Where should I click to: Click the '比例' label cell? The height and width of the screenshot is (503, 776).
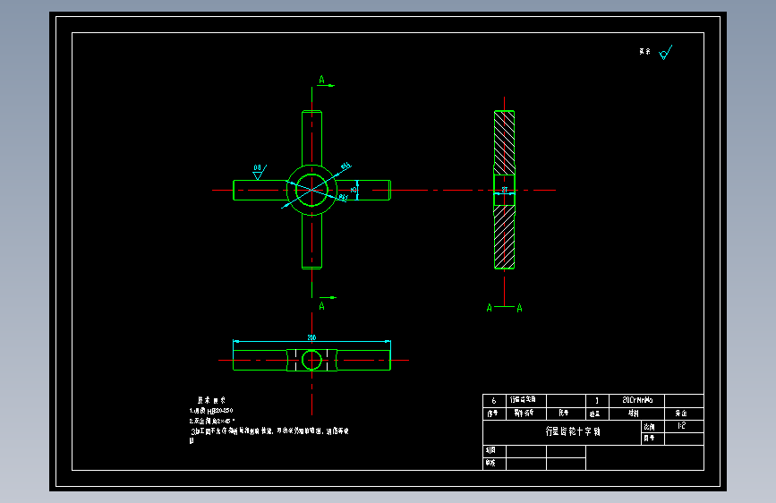[652, 426]
